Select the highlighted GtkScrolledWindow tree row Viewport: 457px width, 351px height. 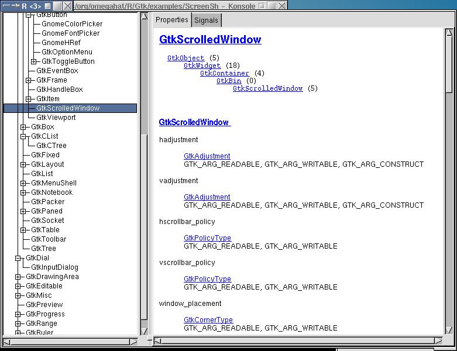click(x=70, y=108)
